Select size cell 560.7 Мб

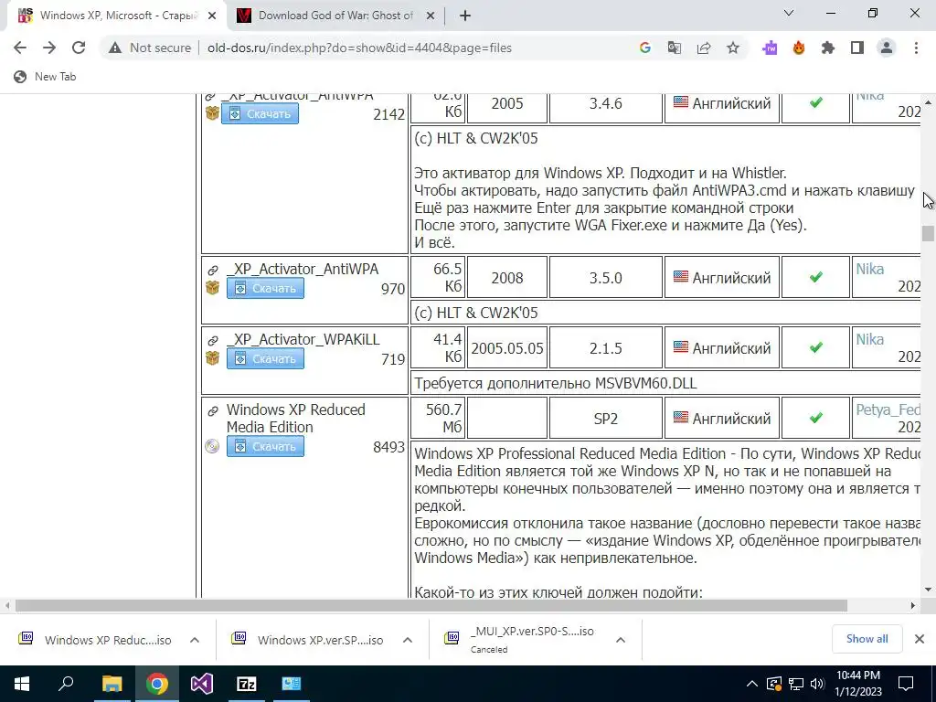[439, 418]
